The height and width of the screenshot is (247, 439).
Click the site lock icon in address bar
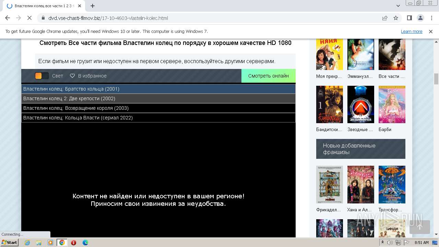43,18
